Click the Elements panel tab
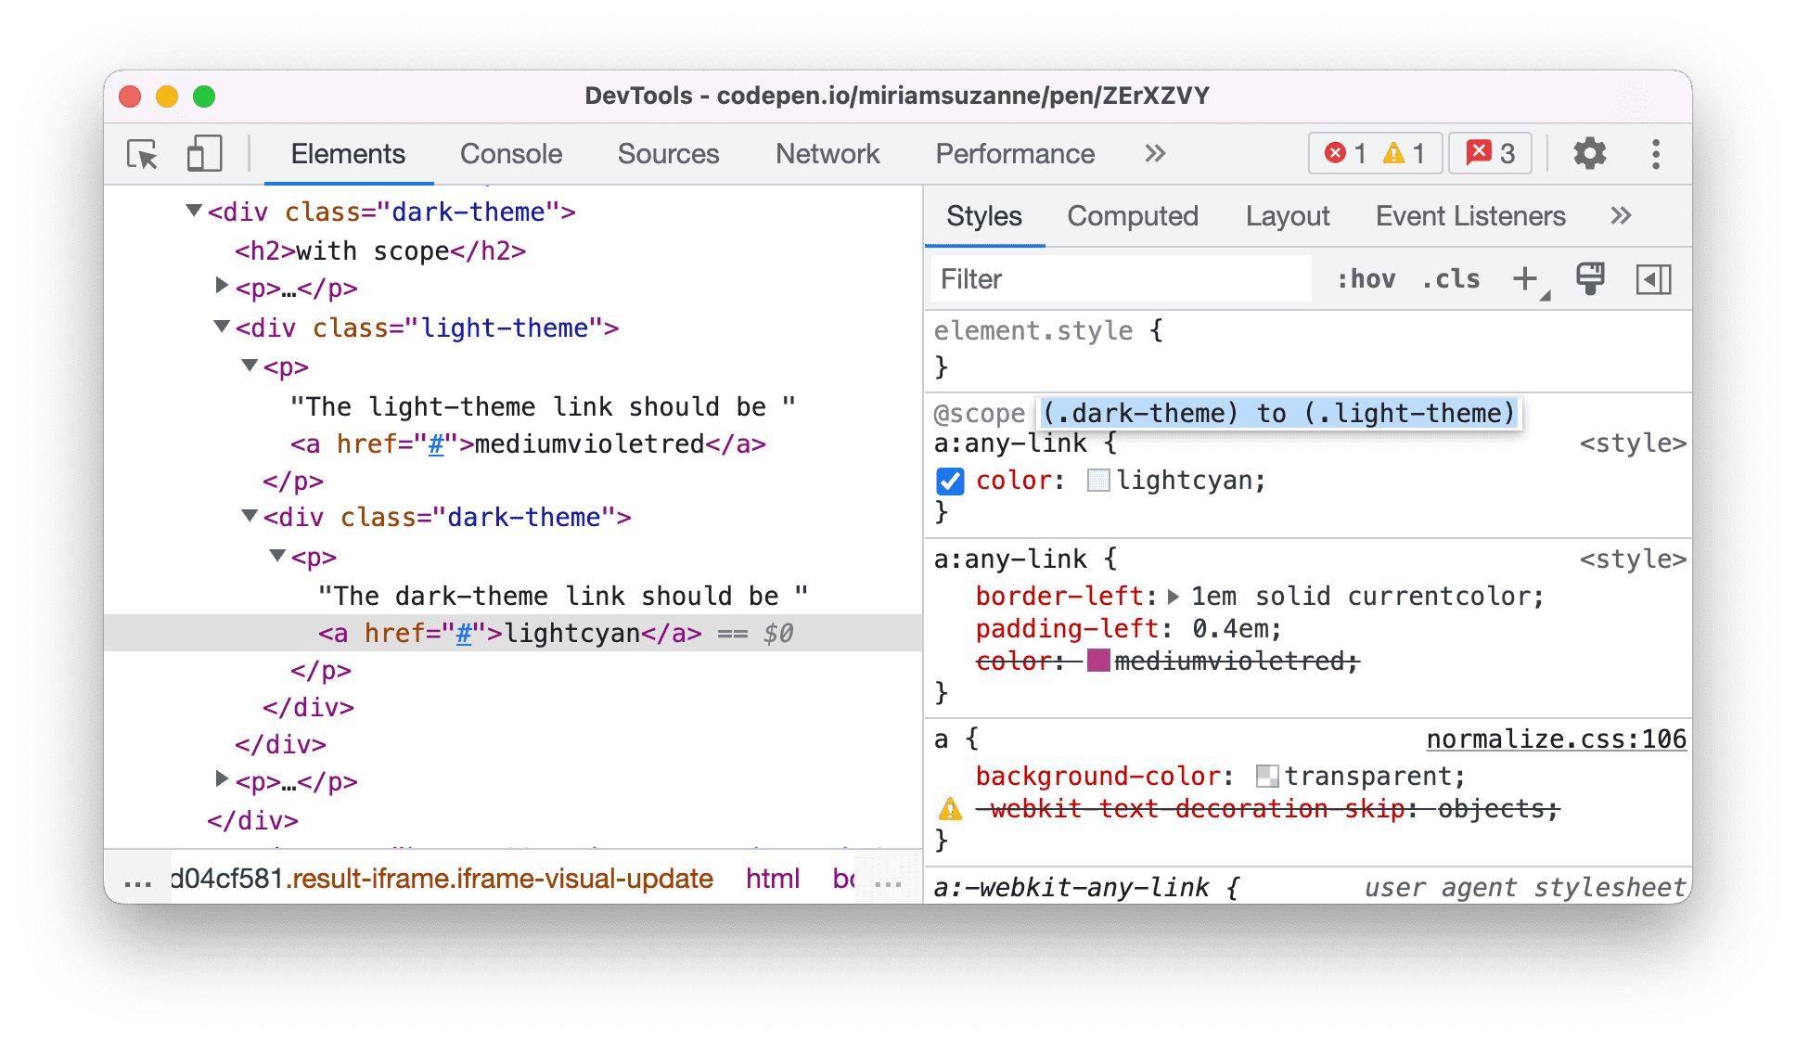This screenshot has width=1796, height=1041. (348, 155)
